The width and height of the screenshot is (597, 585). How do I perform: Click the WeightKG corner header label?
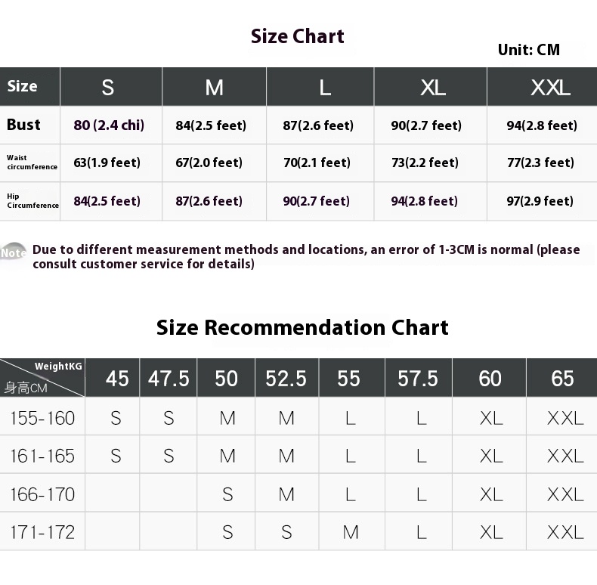58,367
